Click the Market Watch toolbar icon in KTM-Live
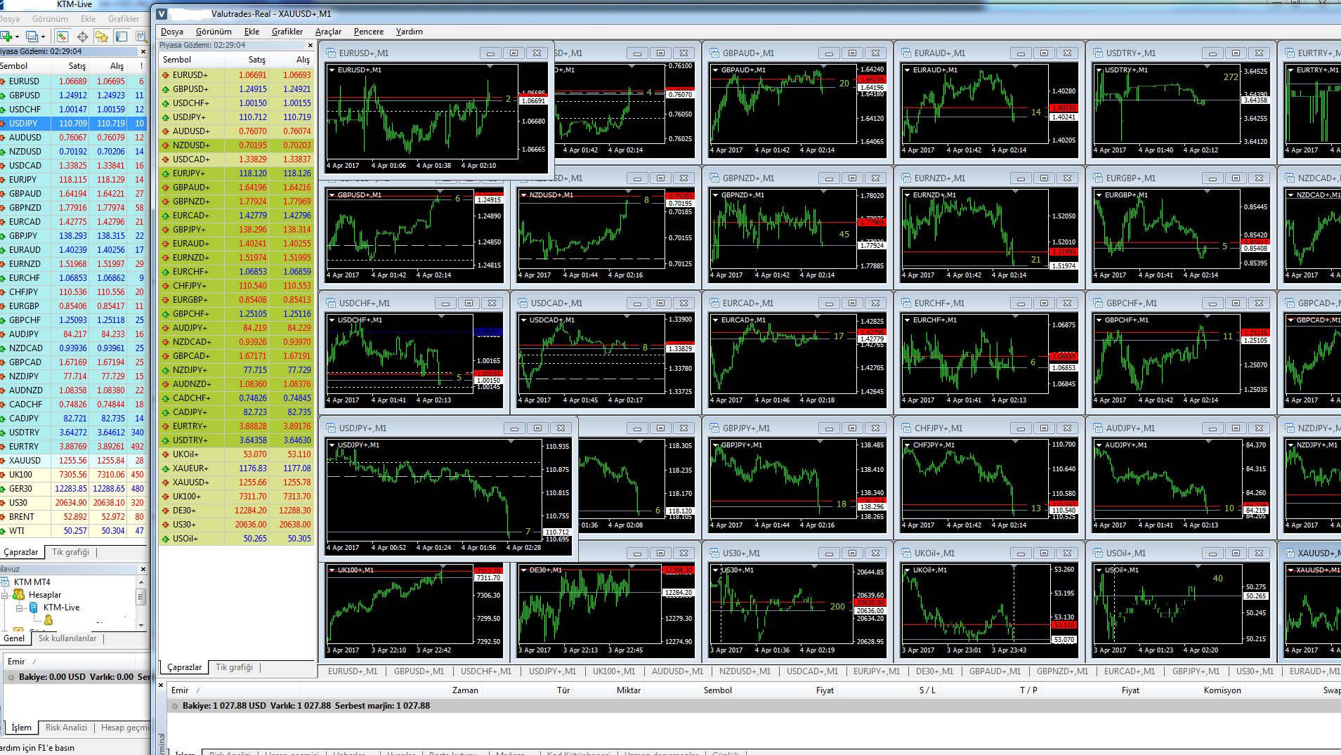The height and width of the screenshot is (755, 1341). [62, 37]
